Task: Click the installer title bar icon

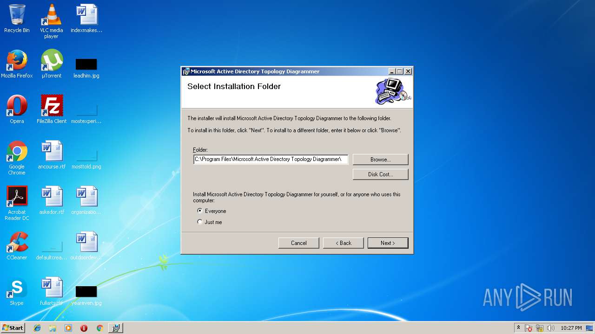Action: point(186,71)
